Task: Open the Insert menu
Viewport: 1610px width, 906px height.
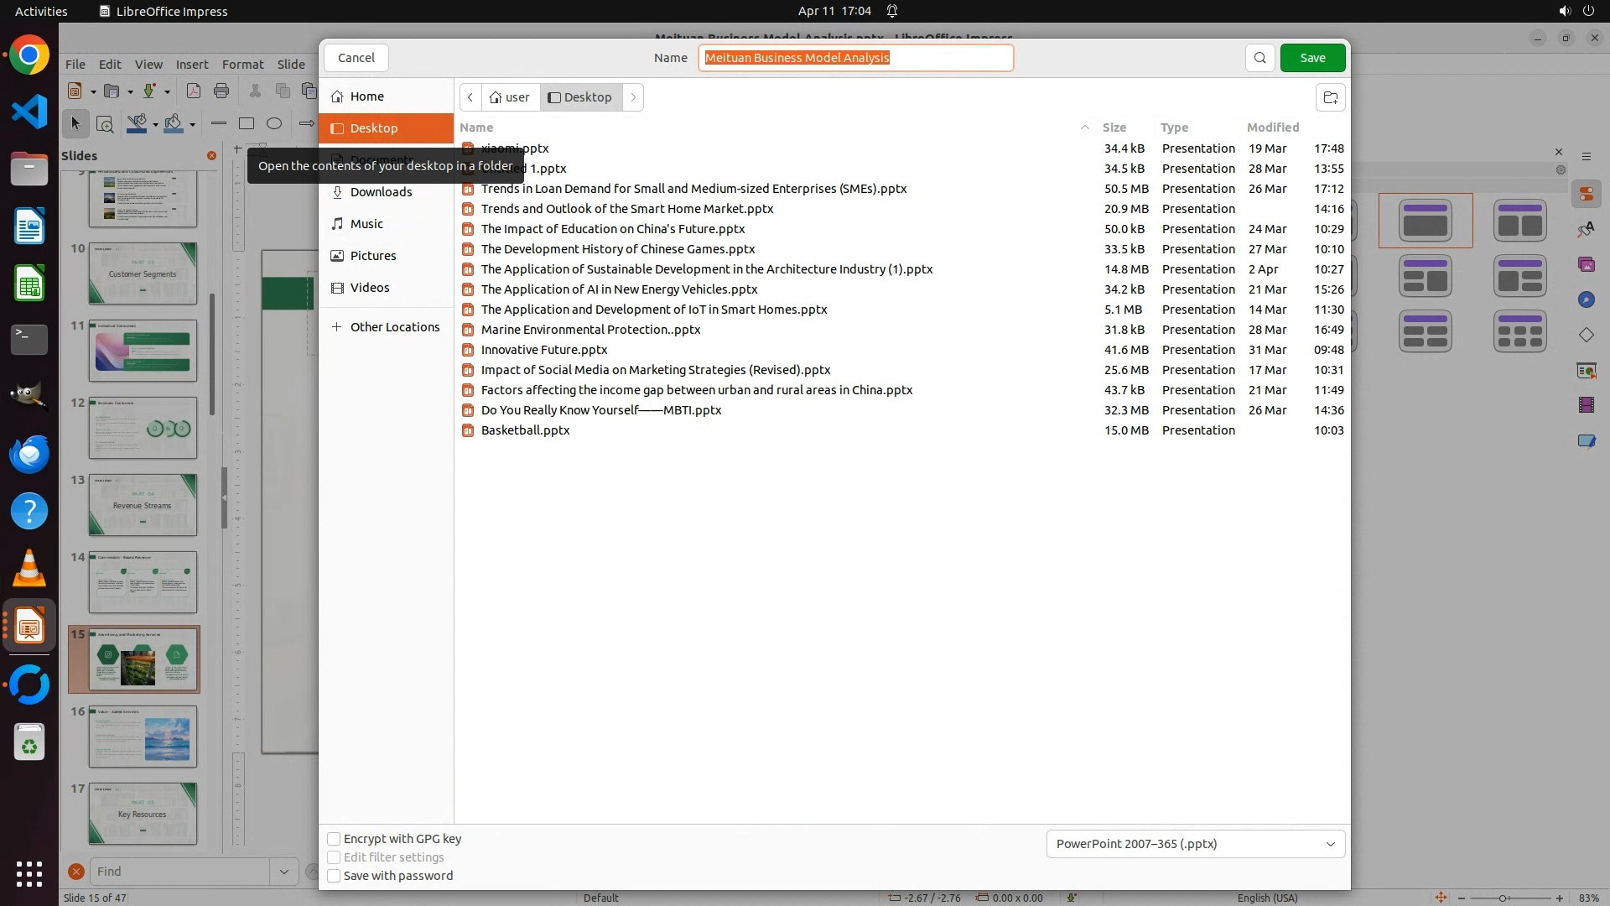Action: pyautogui.click(x=192, y=65)
